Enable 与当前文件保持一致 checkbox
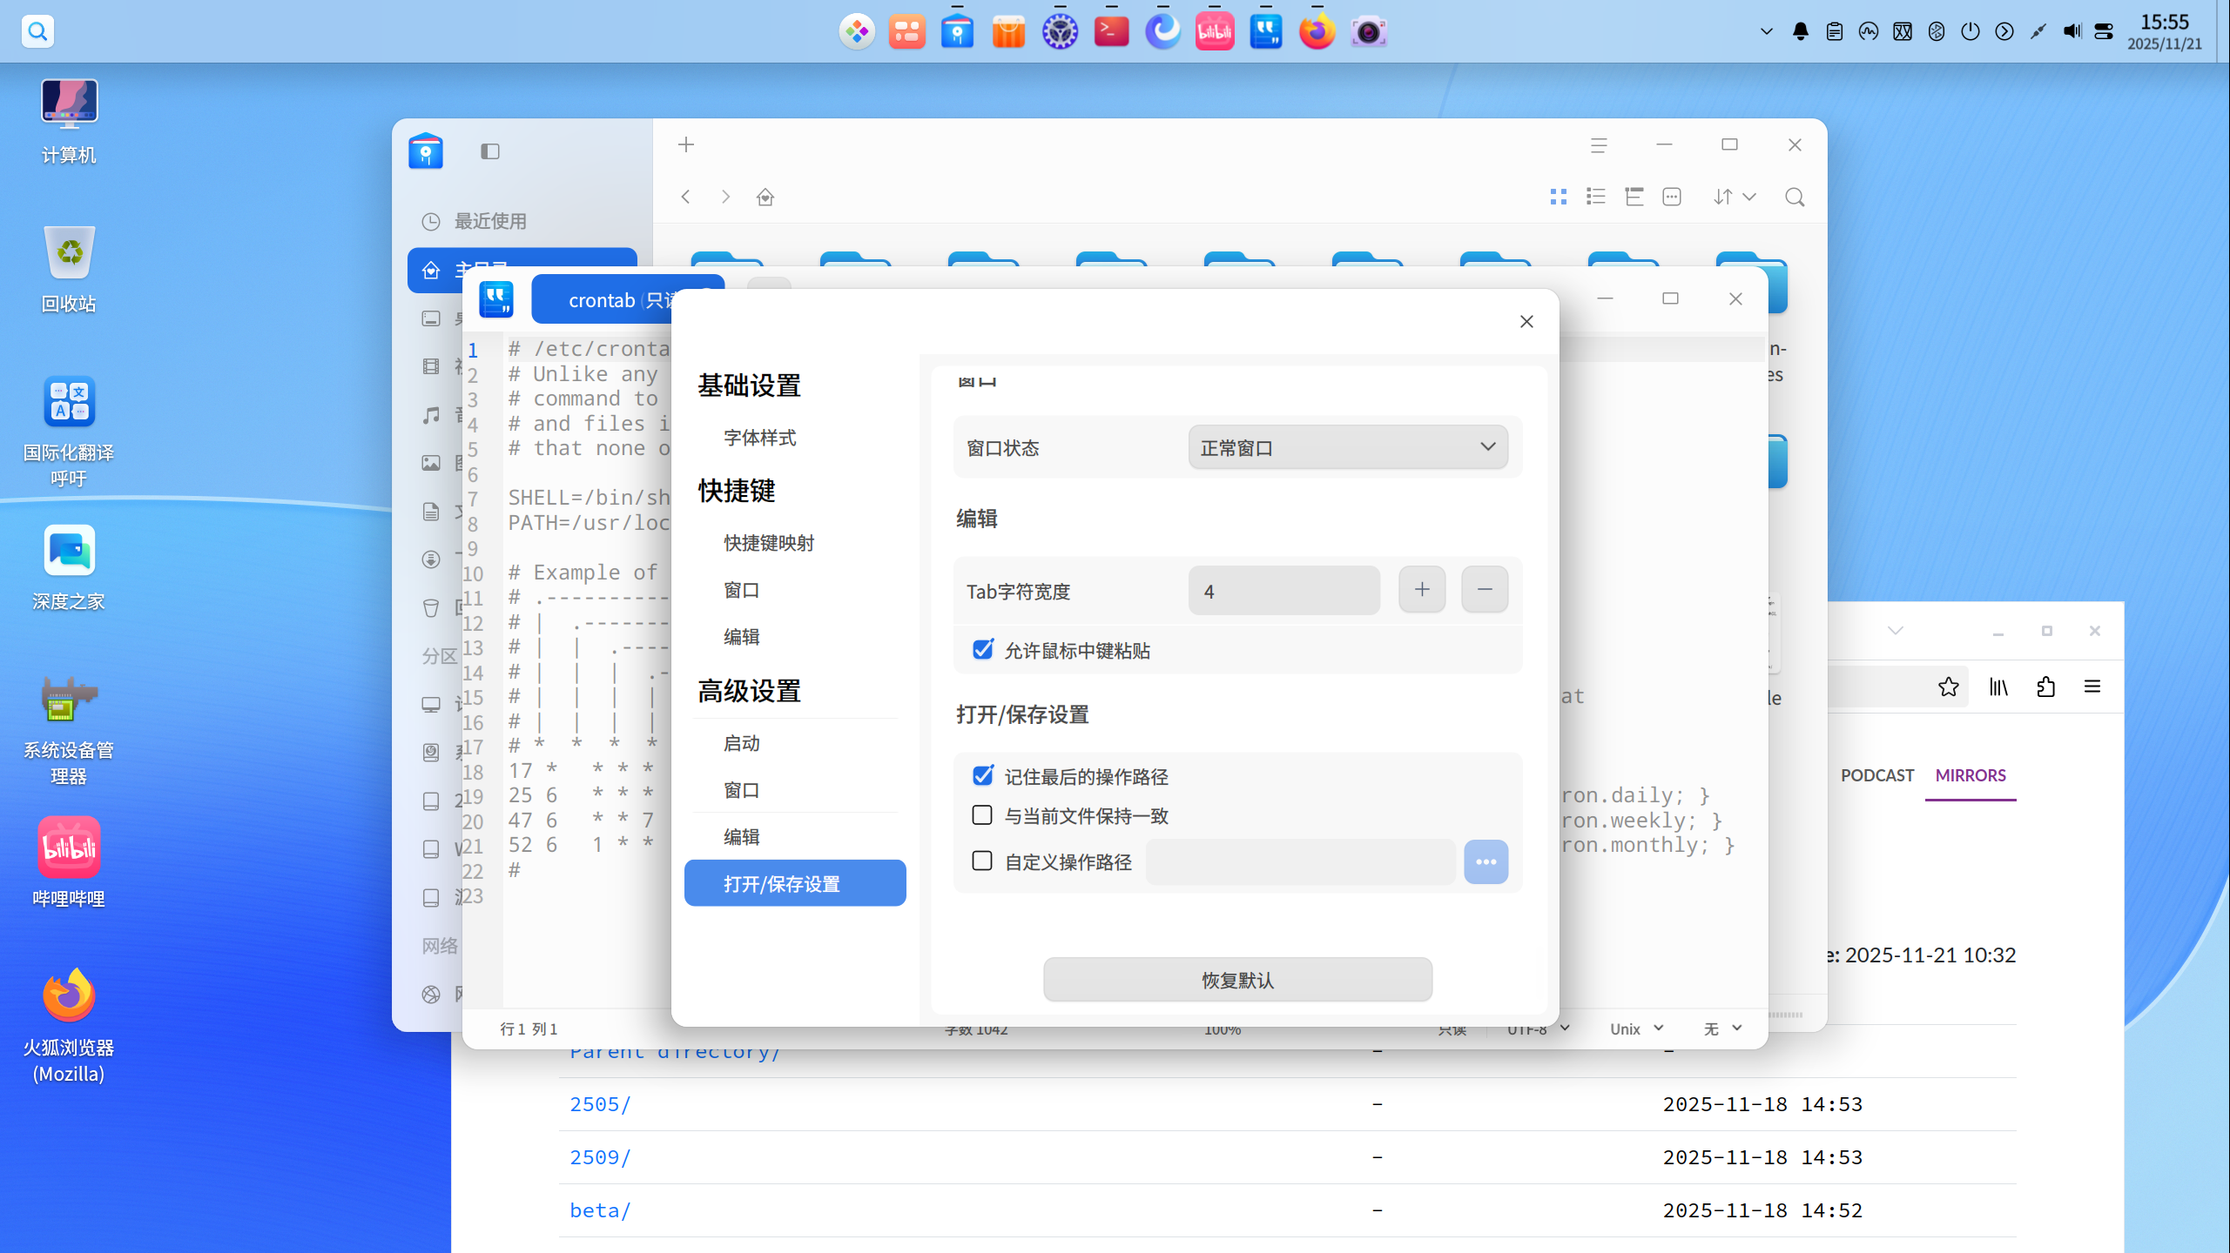2230x1253 pixels. pyautogui.click(x=982, y=815)
